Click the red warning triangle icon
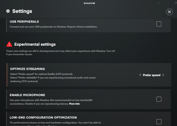Screen dimensions: 177x126 pyautogui.click(x=9, y=44)
